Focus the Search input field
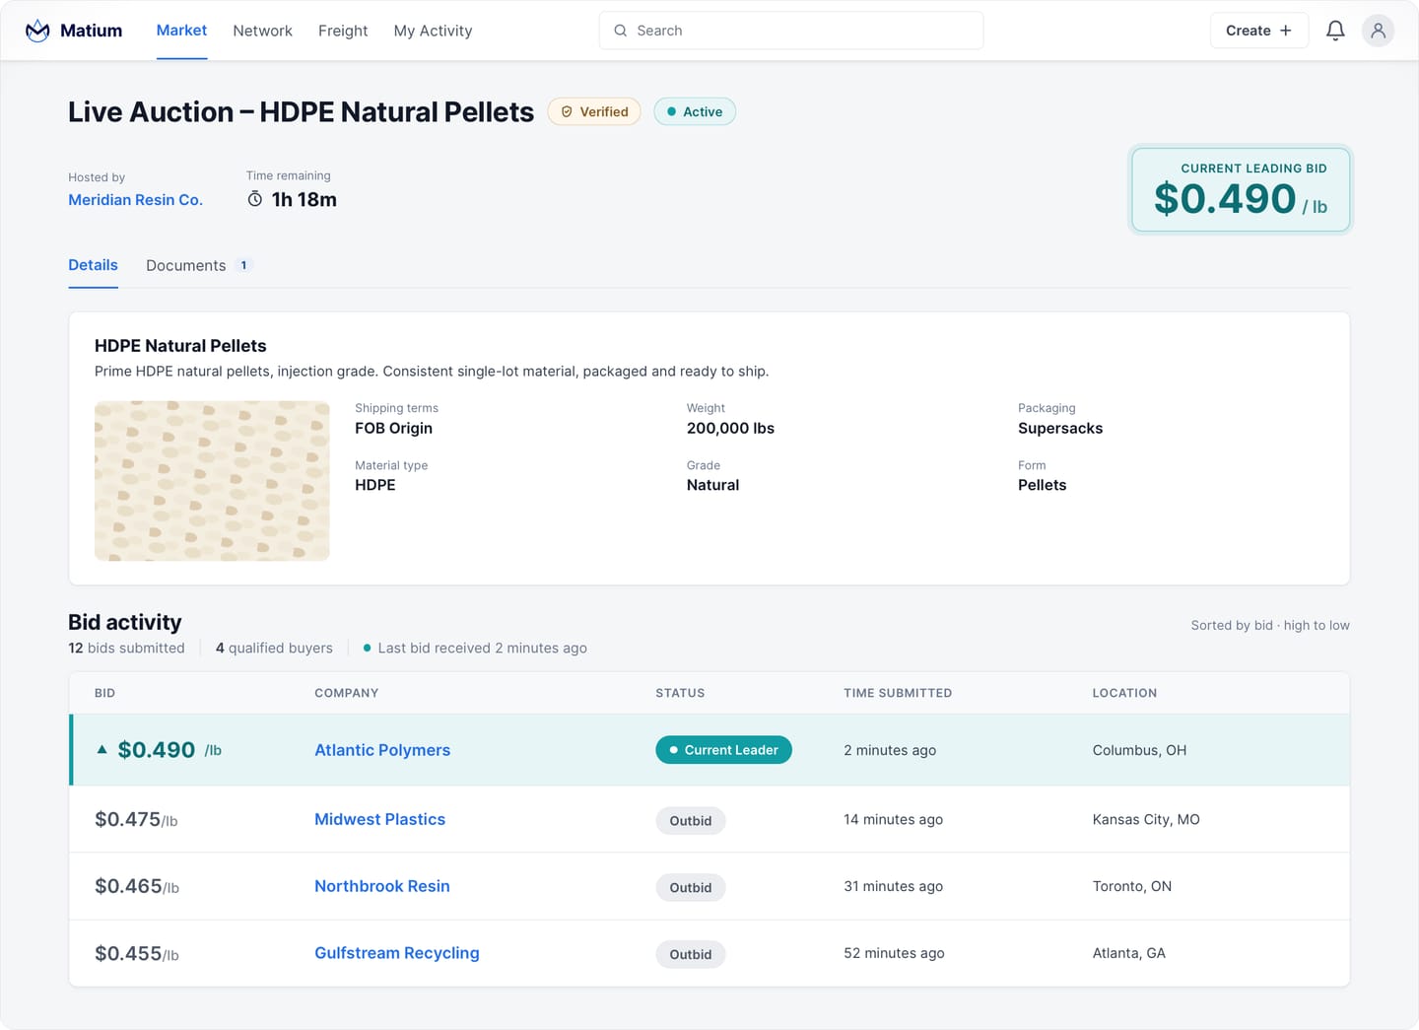Screen dimensions: 1419x1030 791,31
